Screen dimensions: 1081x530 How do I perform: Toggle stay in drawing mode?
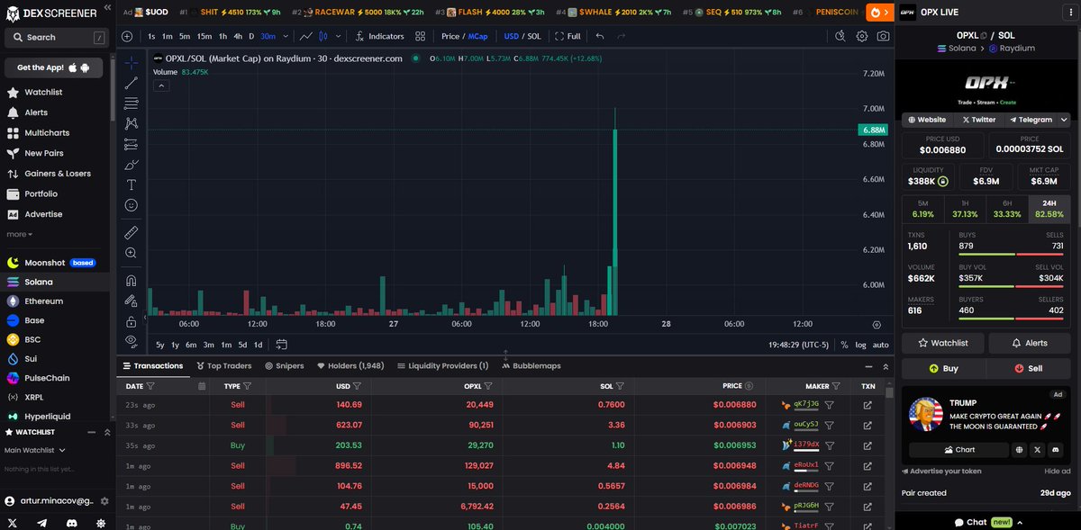click(x=132, y=301)
